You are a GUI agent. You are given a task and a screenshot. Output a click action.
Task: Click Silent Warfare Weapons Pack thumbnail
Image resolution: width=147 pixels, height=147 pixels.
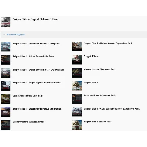(x=6, y=125)
